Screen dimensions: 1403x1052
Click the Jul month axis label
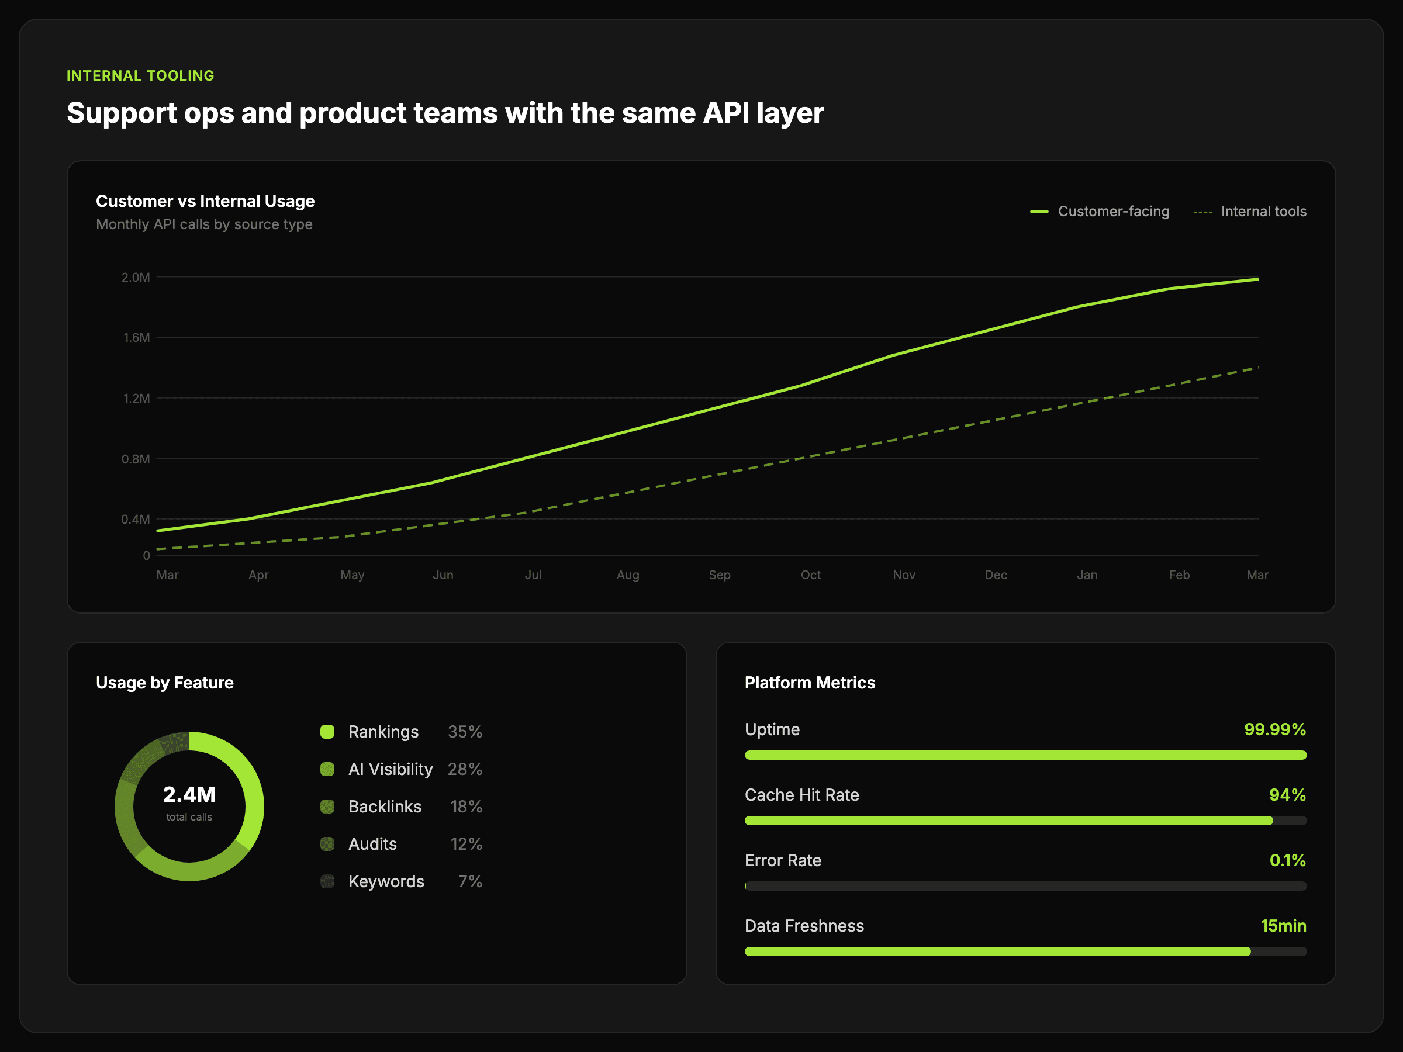[x=533, y=575]
